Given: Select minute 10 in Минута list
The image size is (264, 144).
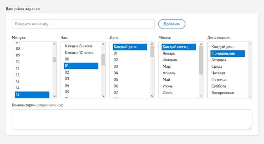Looking at the screenshot, I should tap(32, 62).
